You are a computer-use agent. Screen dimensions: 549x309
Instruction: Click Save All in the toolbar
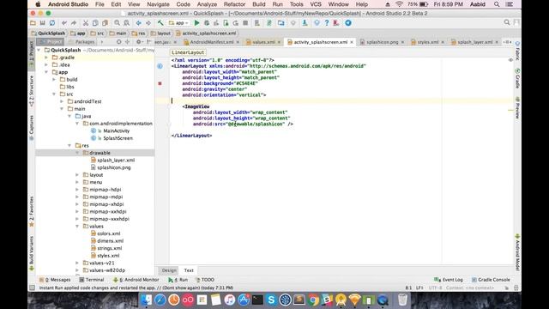(42, 23)
